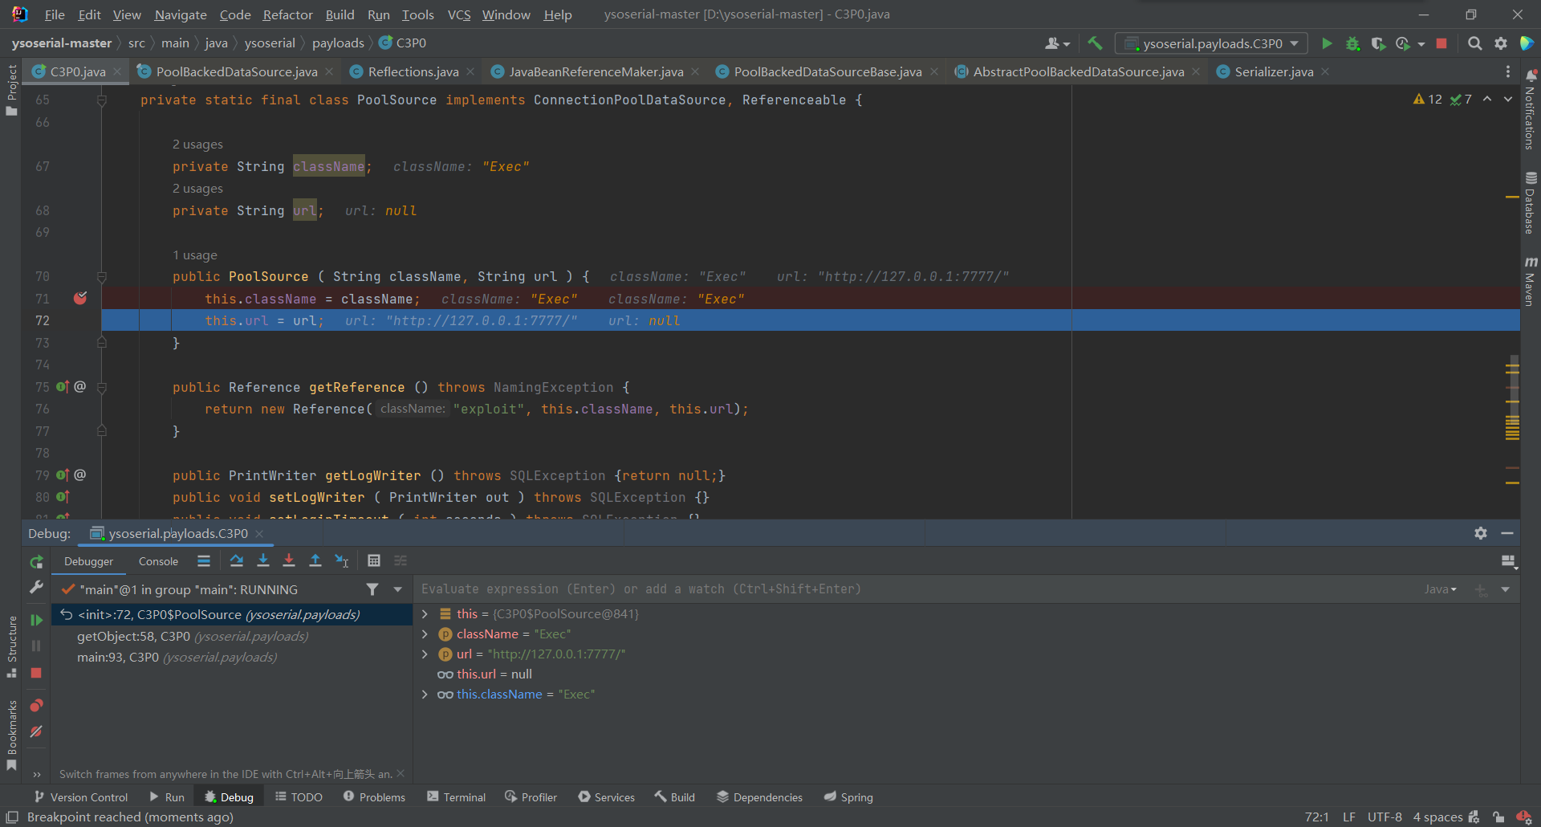Click the Run button in the main toolbar
1541x827 pixels.
tap(1327, 43)
